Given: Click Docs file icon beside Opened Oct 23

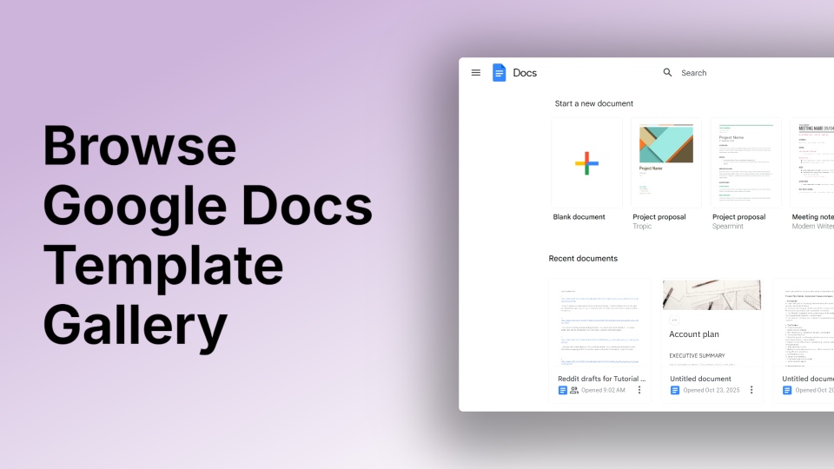Looking at the screenshot, I should 674,390.
